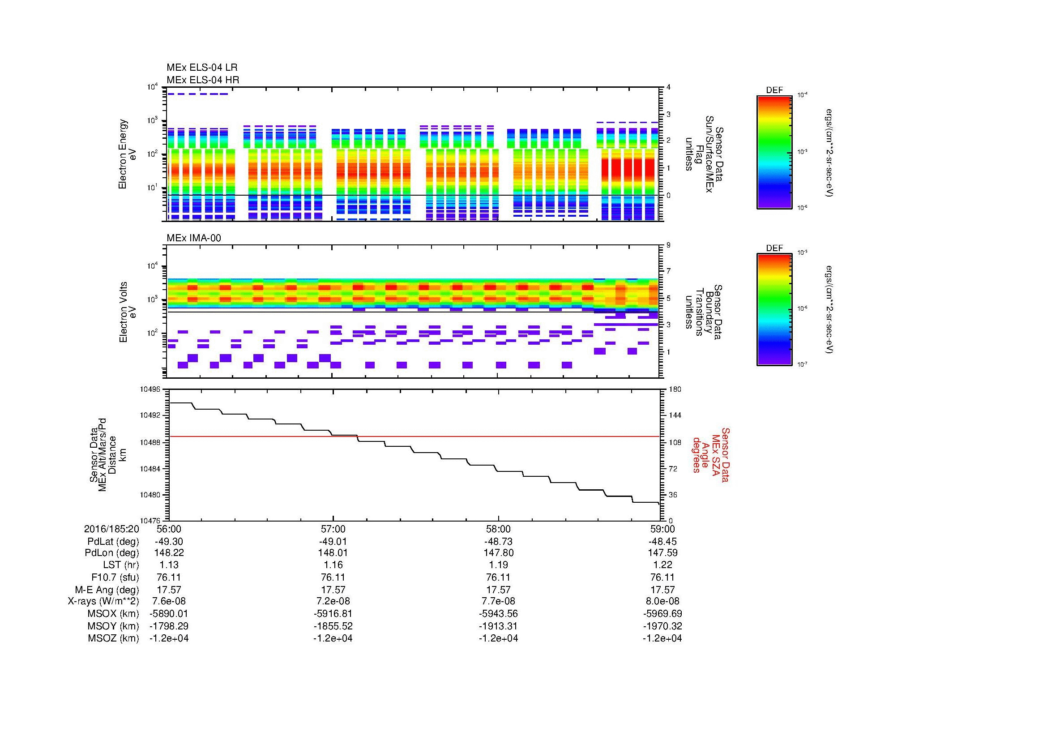Click the PdLat (deg) row label

(114, 542)
